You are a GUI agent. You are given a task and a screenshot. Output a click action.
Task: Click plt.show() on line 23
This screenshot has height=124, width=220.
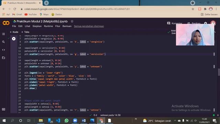(x=31, y=88)
